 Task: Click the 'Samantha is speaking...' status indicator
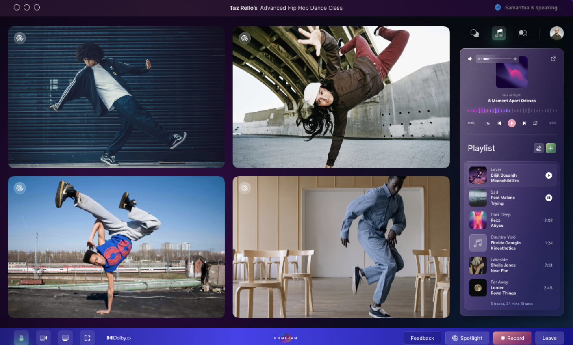click(x=528, y=7)
